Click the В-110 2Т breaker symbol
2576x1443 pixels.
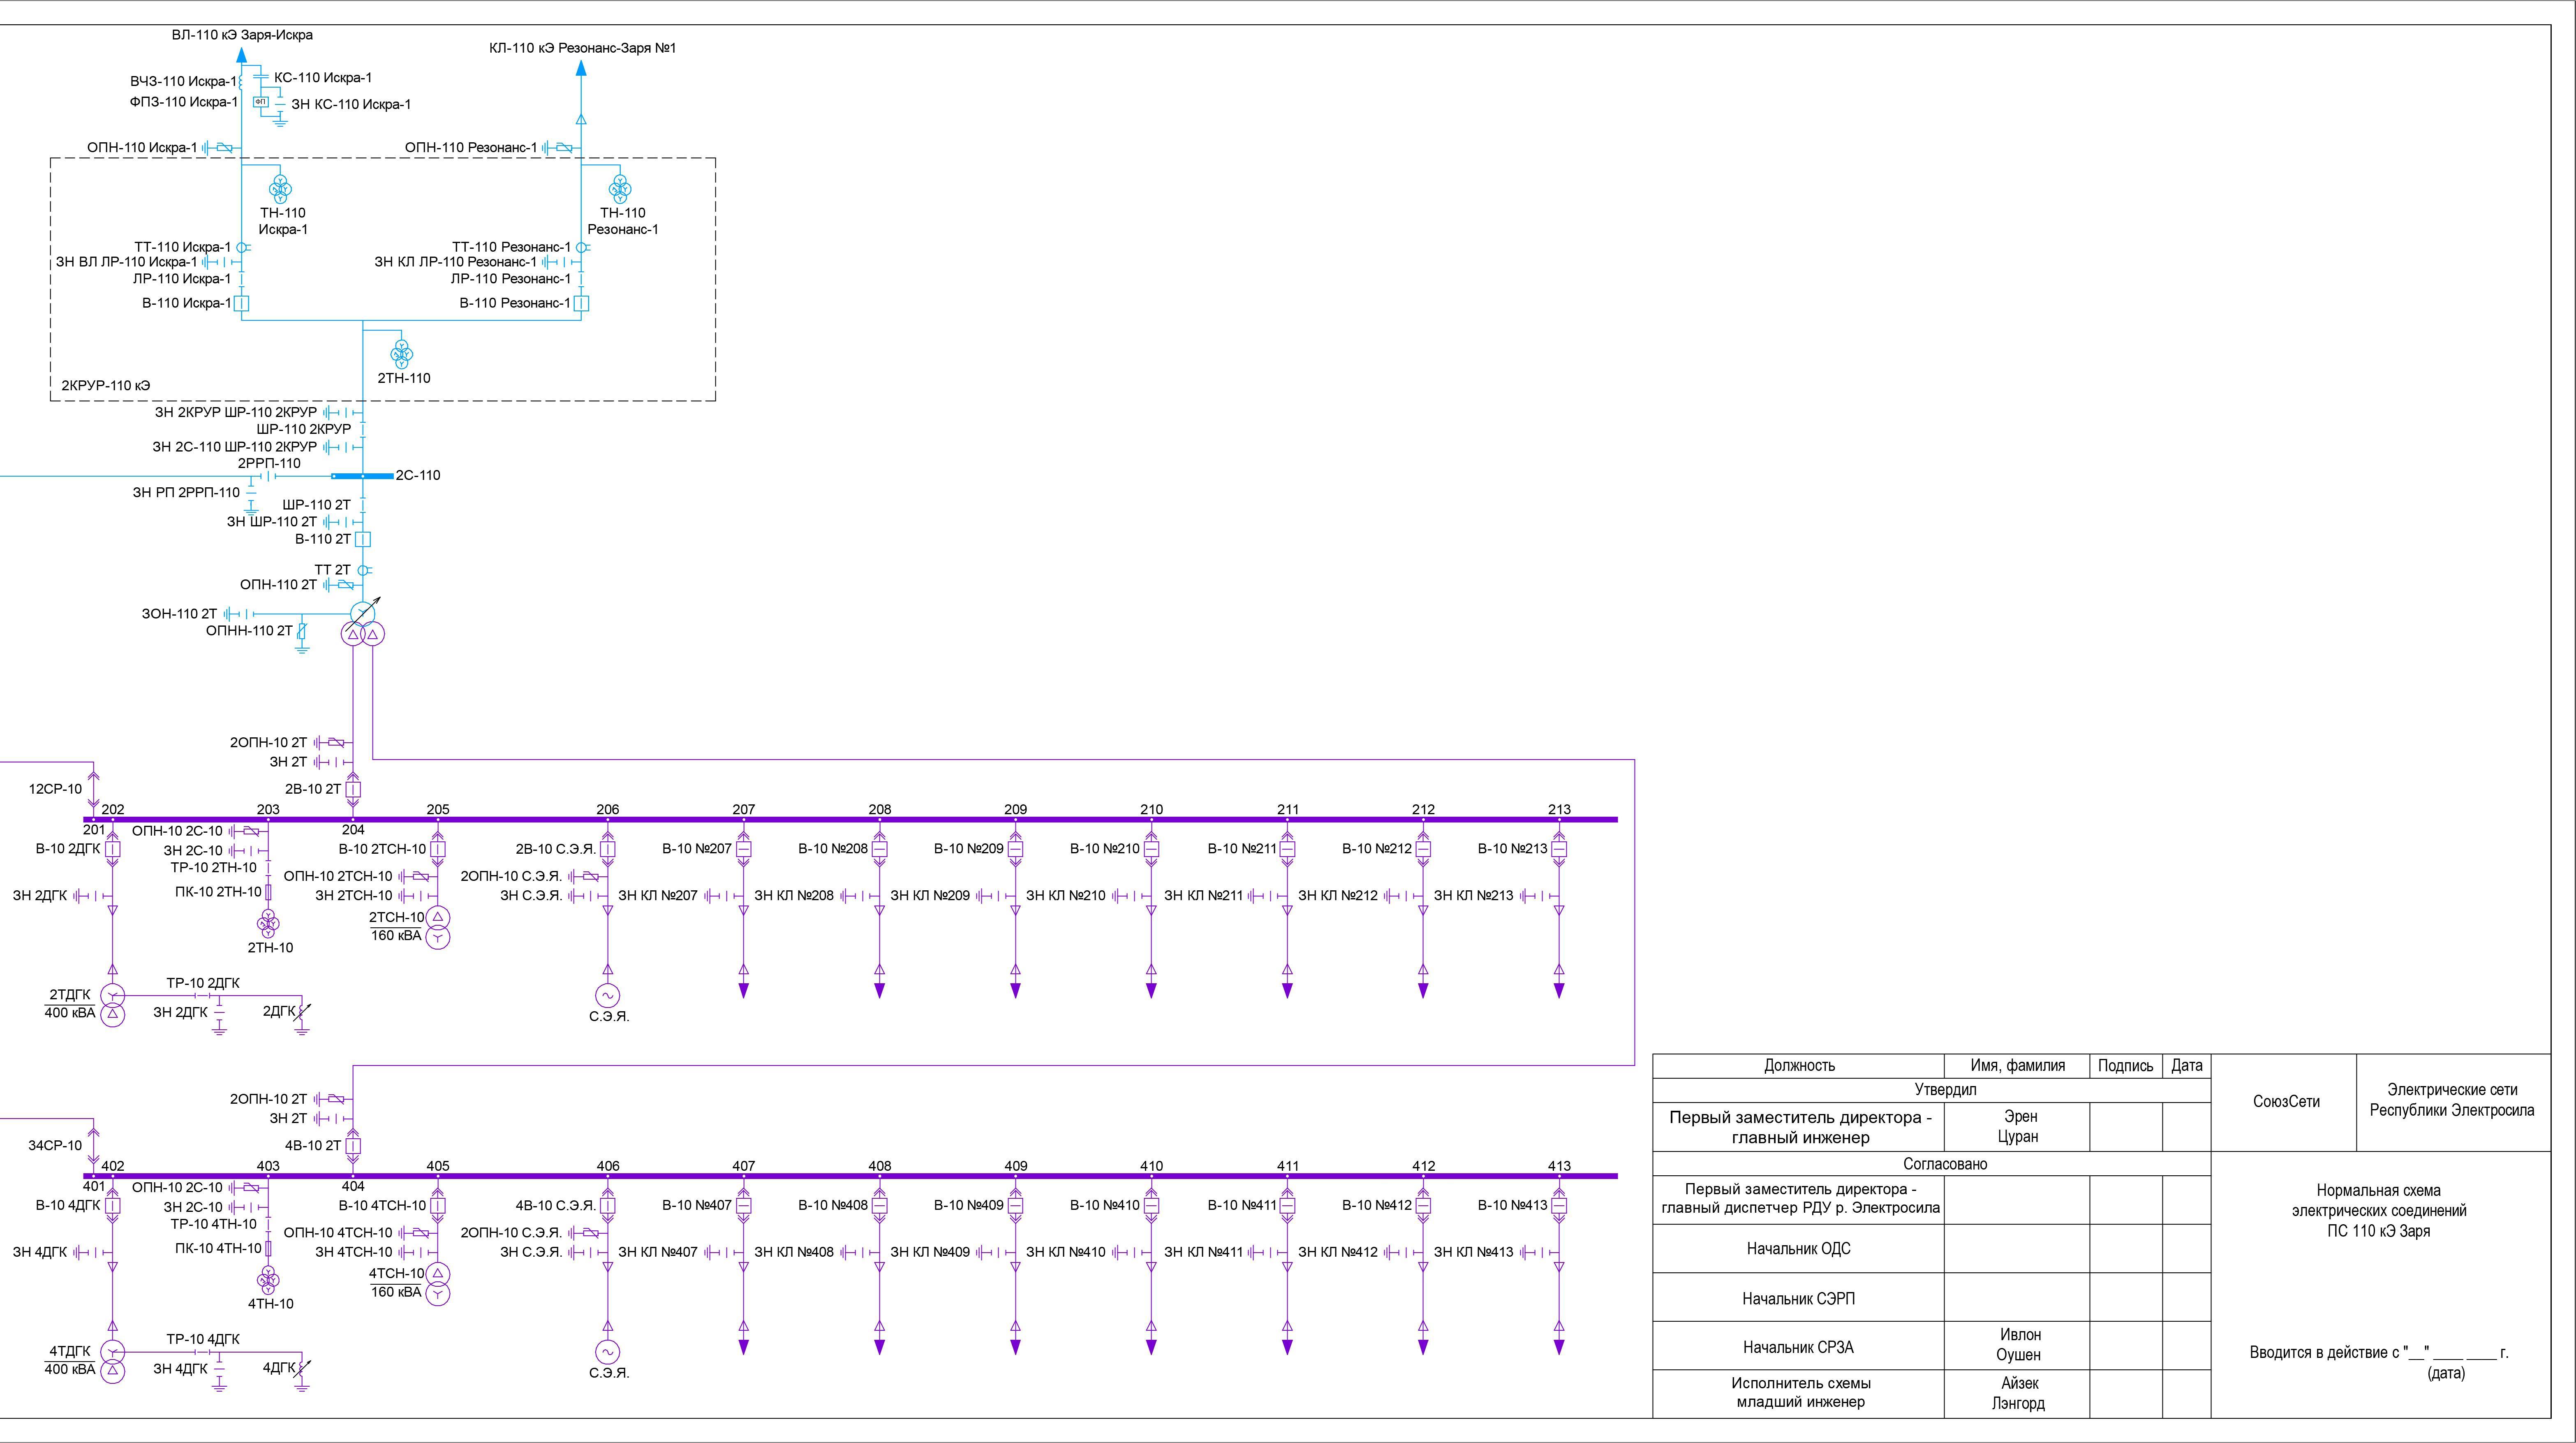coord(363,539)
